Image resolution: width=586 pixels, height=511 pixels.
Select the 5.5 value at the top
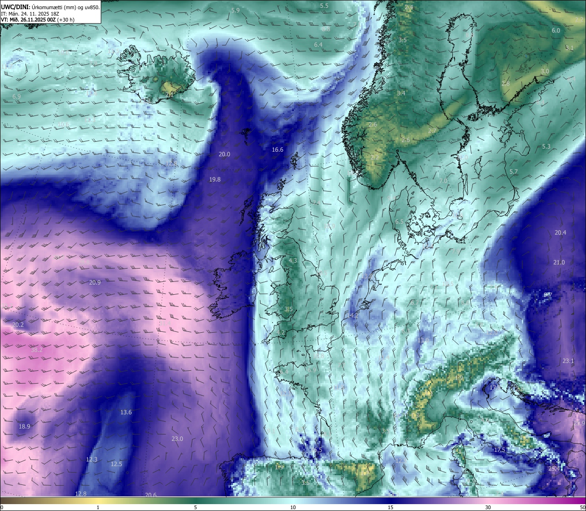[x=324, y=6]
